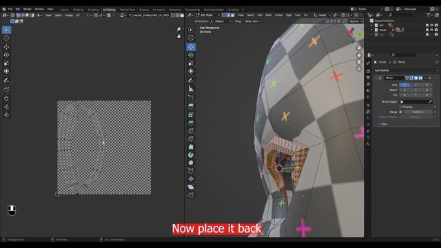Image resolution: width=441 pixels, height=248 pixels.
Task: Click the Mirror Object eyedropper
Action: 430,102
